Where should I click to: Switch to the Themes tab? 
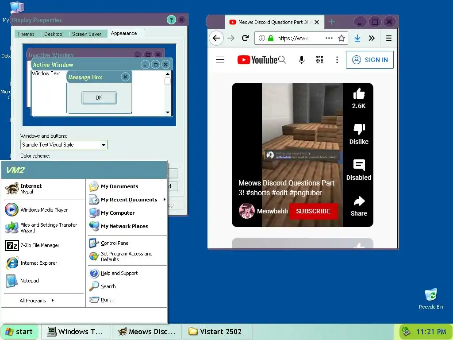click(x=26, y=34)
